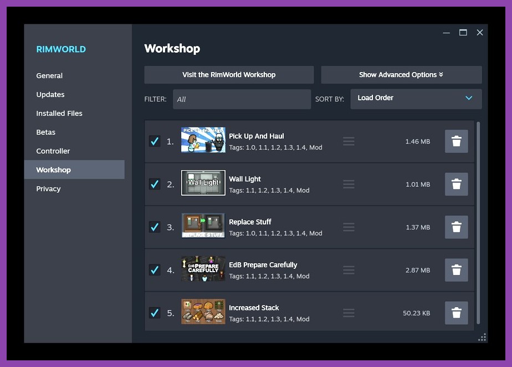Image resolution: width=512 pixels, height=367 pixels.
Task: Click the RIMWORLD title text
Action: click(x=61, y=49)
